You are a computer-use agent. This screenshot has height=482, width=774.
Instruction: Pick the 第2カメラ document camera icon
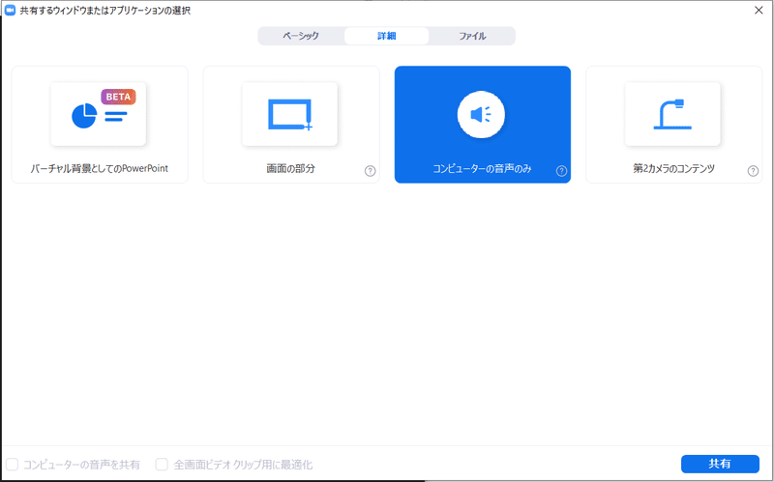[672, 114]
